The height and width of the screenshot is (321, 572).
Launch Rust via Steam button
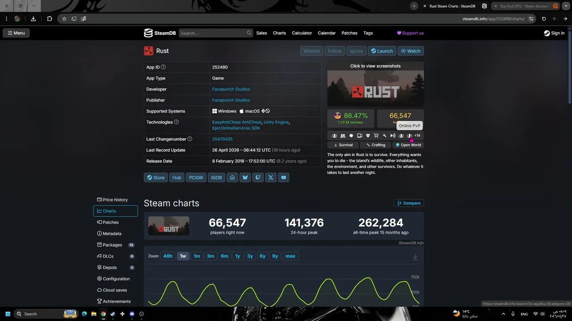coord(382,51)
